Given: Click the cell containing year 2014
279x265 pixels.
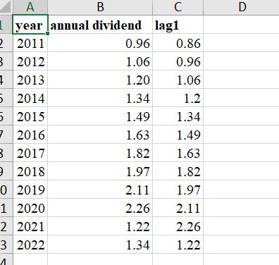Looking at the screenshot, I should (30, 98).
